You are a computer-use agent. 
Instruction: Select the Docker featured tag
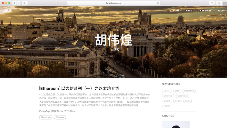tap(167, 91)
